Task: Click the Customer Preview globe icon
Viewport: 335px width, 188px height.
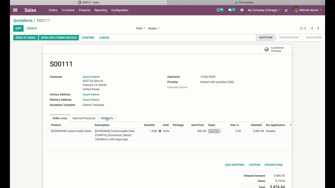Action: 266,49
